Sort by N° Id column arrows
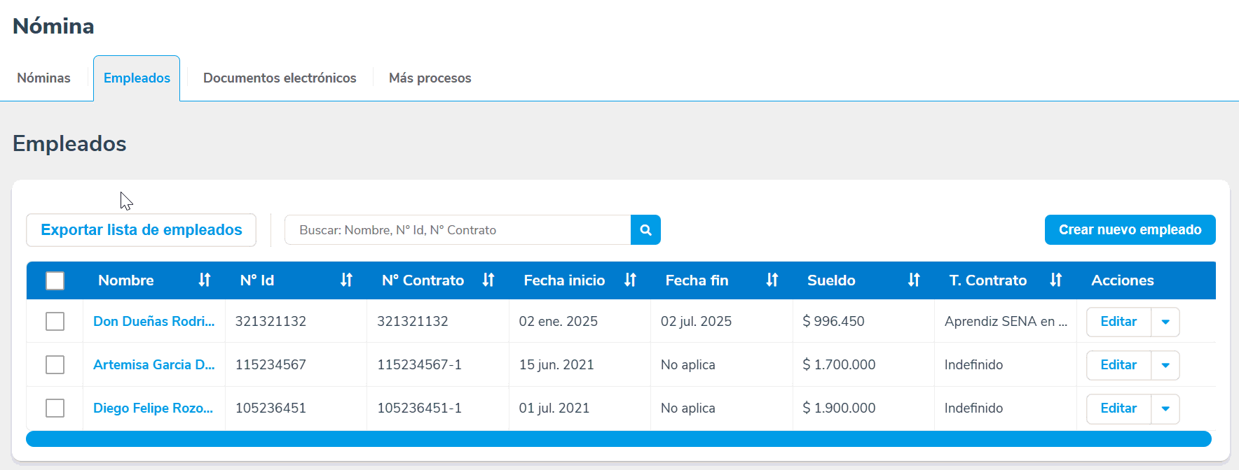 click(x=346, y=280)
